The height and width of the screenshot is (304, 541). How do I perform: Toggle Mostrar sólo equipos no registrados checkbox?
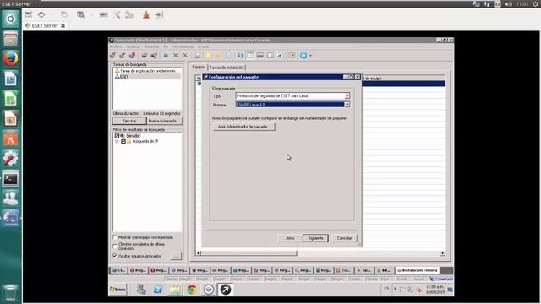coord(115,237)
